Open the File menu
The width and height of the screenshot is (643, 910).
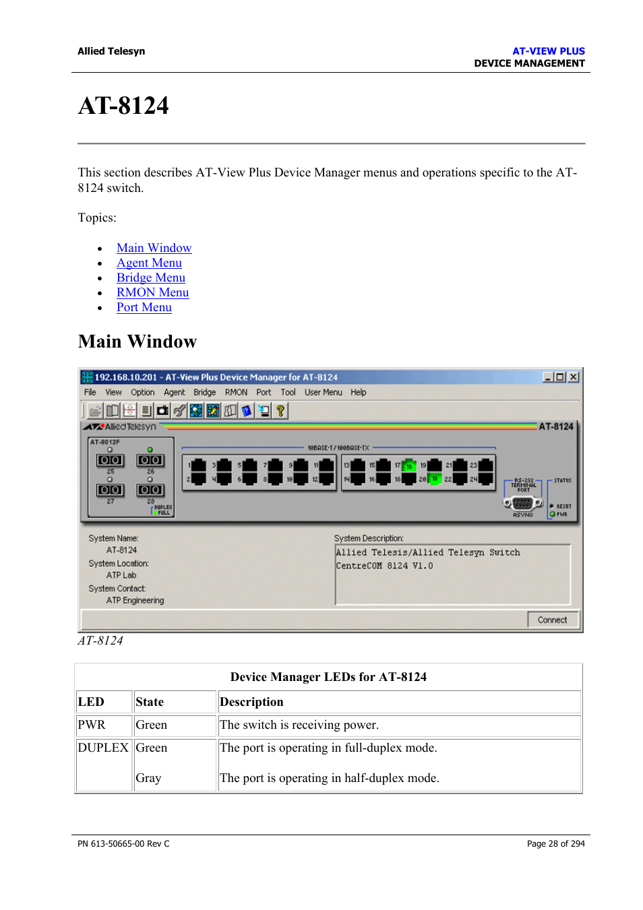click(x=90, y=392)
